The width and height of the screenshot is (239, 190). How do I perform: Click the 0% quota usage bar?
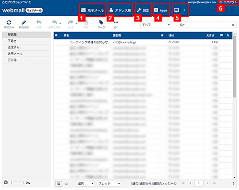[x=17, y=183]
